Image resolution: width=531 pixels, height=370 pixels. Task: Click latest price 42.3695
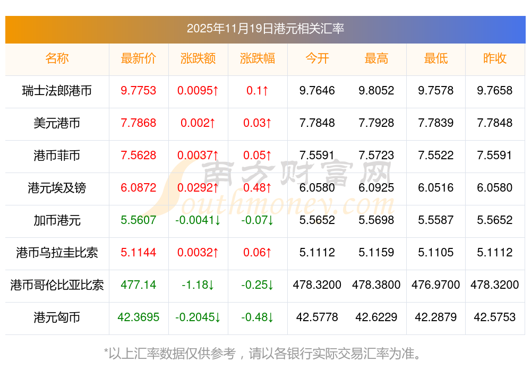139,317
